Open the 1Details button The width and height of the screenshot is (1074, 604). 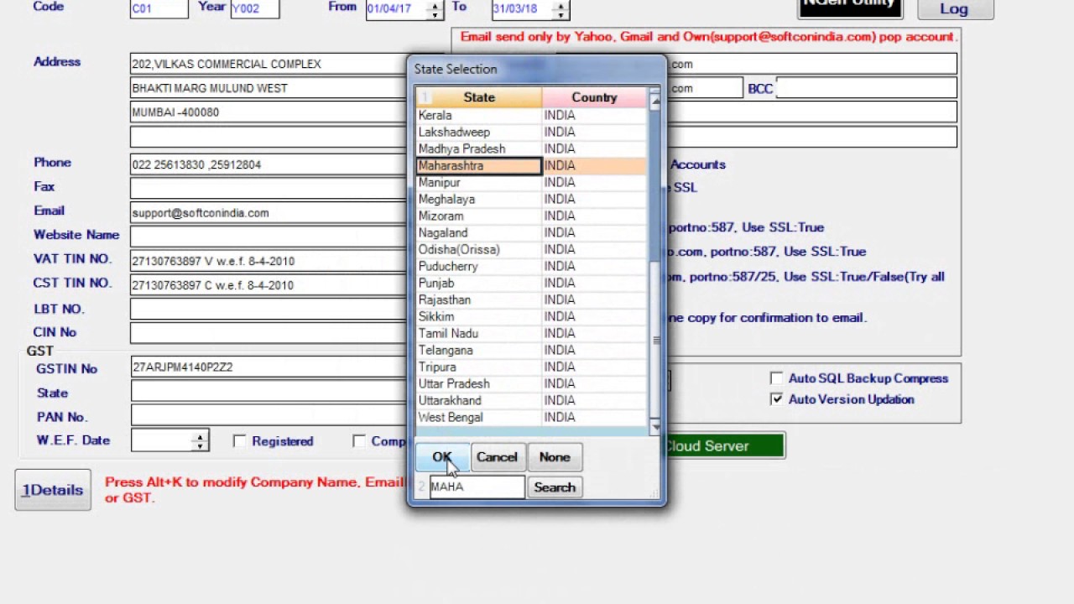[x=53, y=490]
